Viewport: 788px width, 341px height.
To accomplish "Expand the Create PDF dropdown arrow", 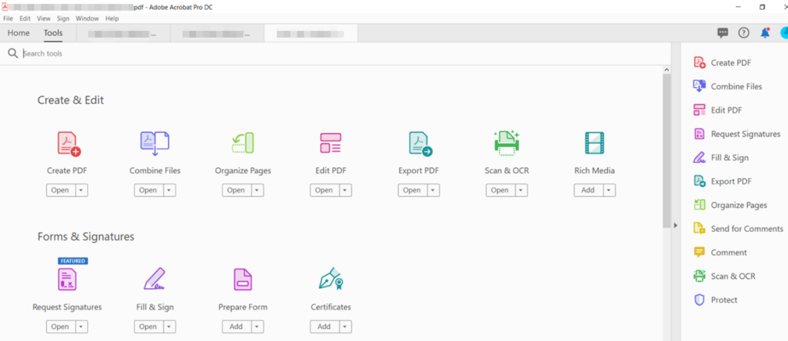I will [82, 190].
